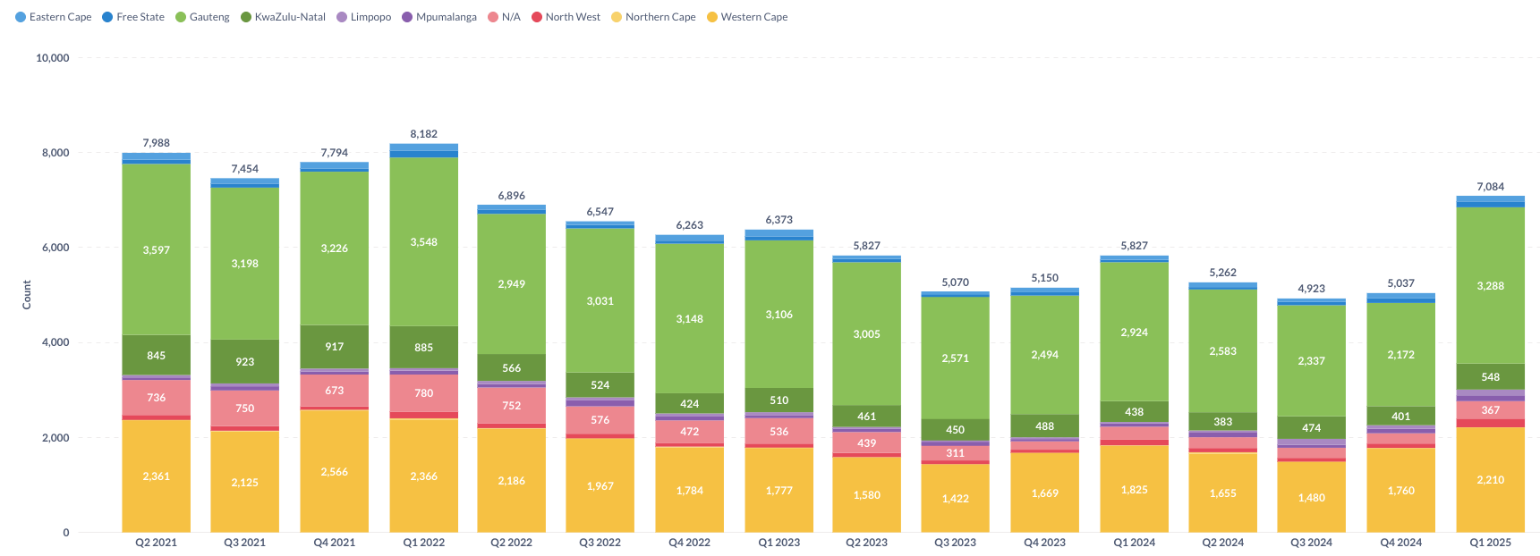Select Western Cape segment 2,566 in Q4 2021
The image size is (1540, 556).
pos(334,471)
